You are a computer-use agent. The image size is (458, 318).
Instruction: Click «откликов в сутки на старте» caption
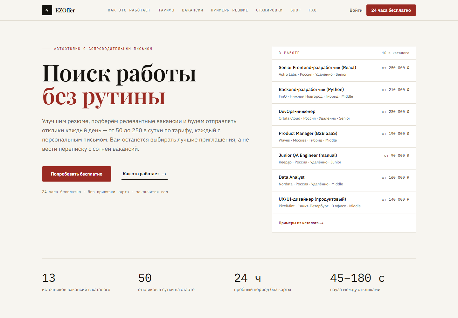click(x=166, y=290)
